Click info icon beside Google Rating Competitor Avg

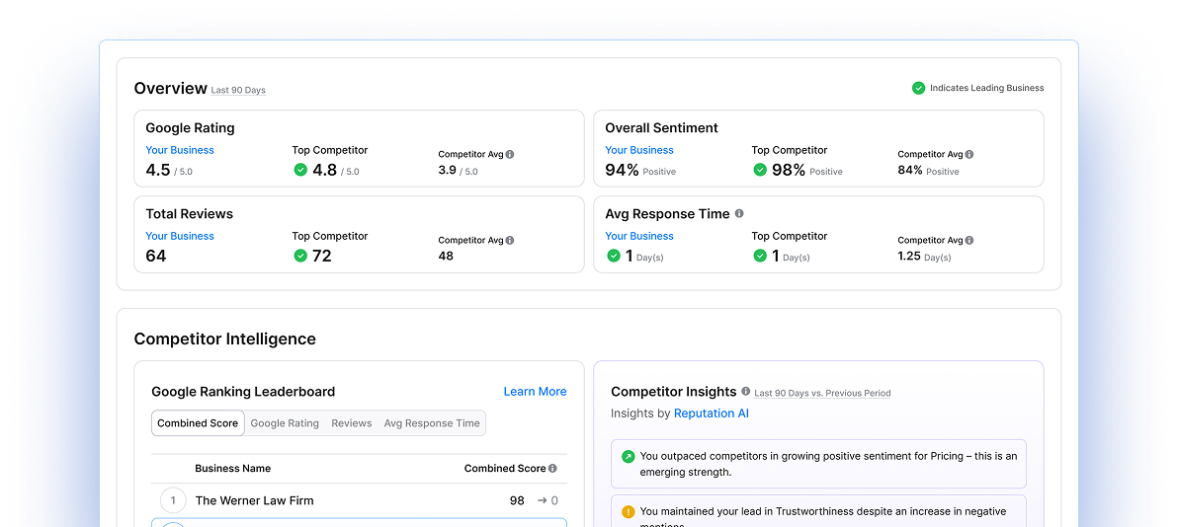(x=510, y=155)
